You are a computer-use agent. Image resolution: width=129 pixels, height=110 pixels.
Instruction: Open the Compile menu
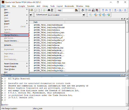click(22, 6)
